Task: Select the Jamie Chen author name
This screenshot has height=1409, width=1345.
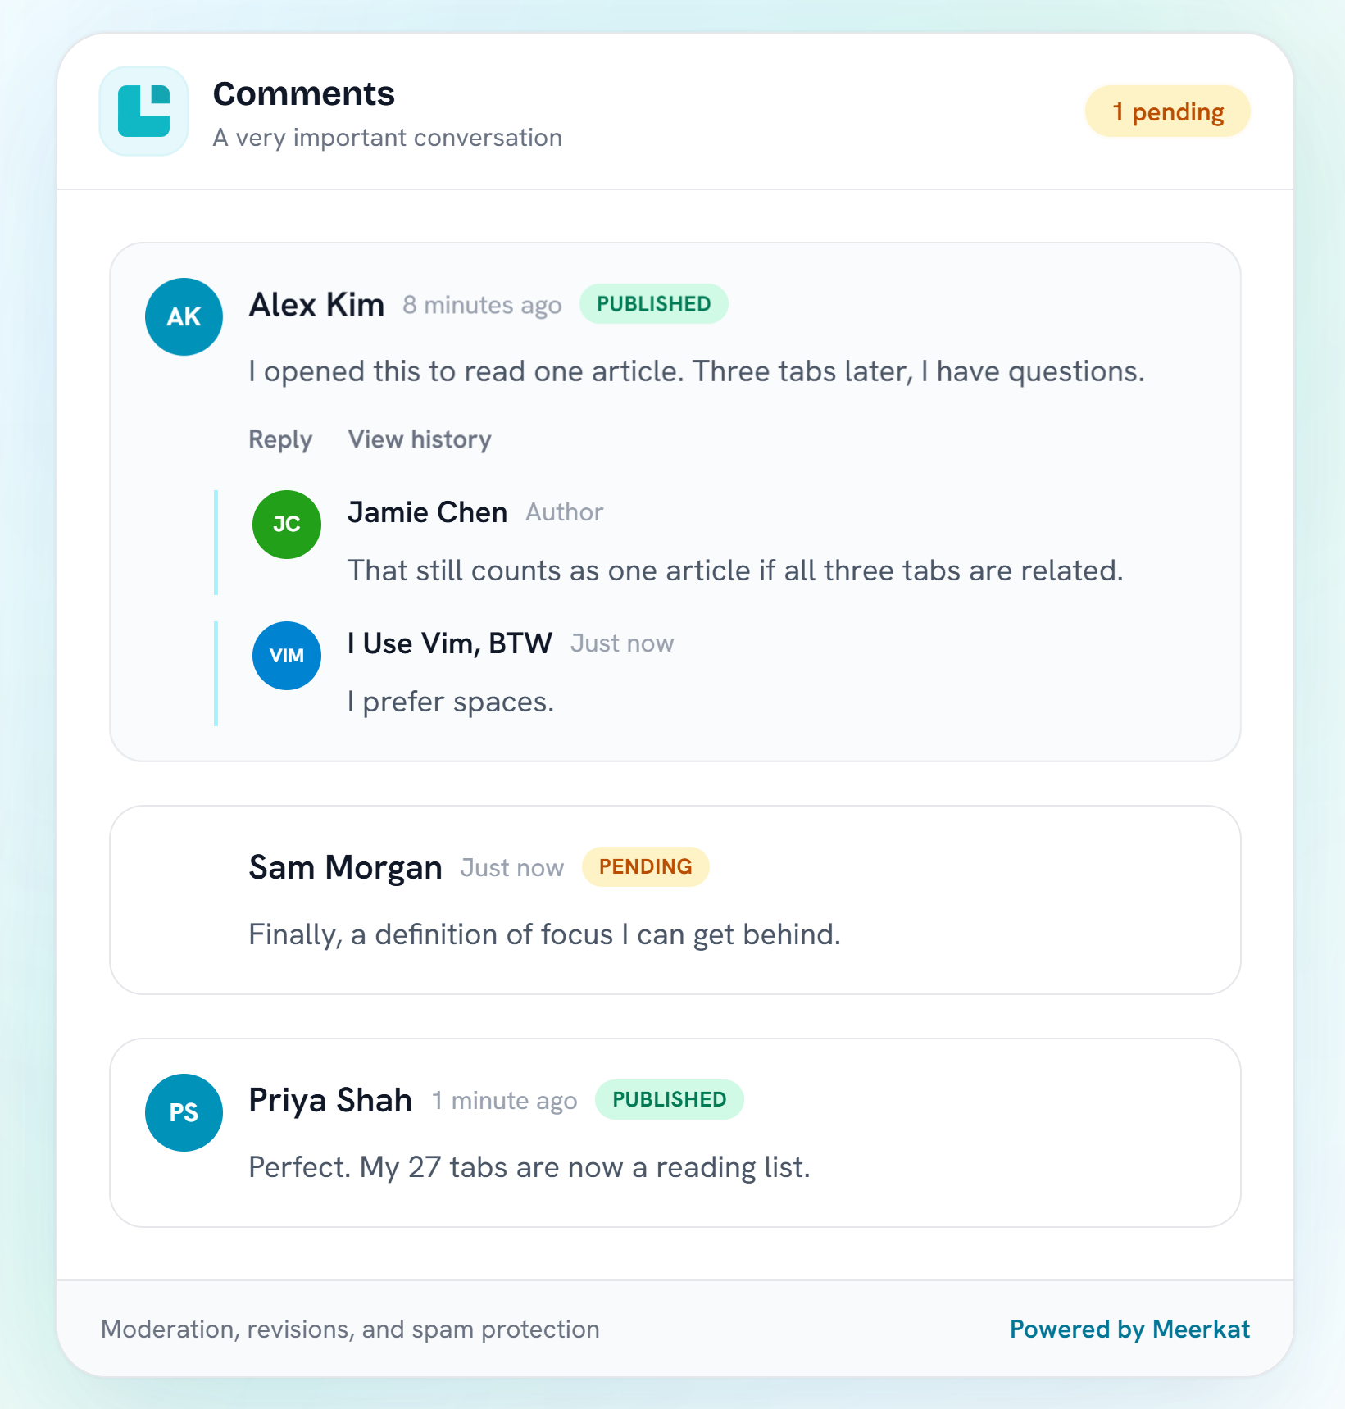Action: click(427, 512)
